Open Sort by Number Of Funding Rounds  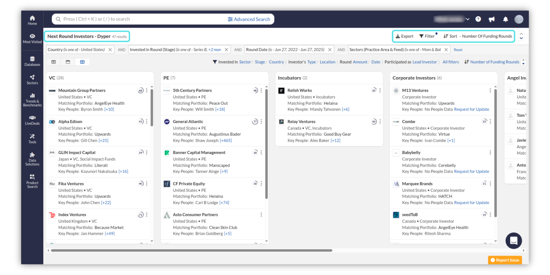click(478, 36)
